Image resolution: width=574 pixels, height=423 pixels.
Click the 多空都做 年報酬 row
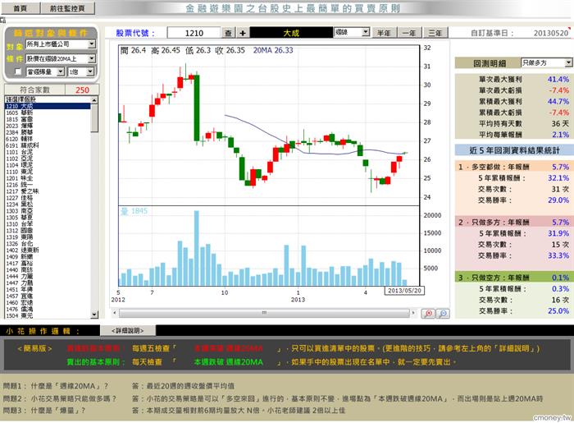(513, 167)
